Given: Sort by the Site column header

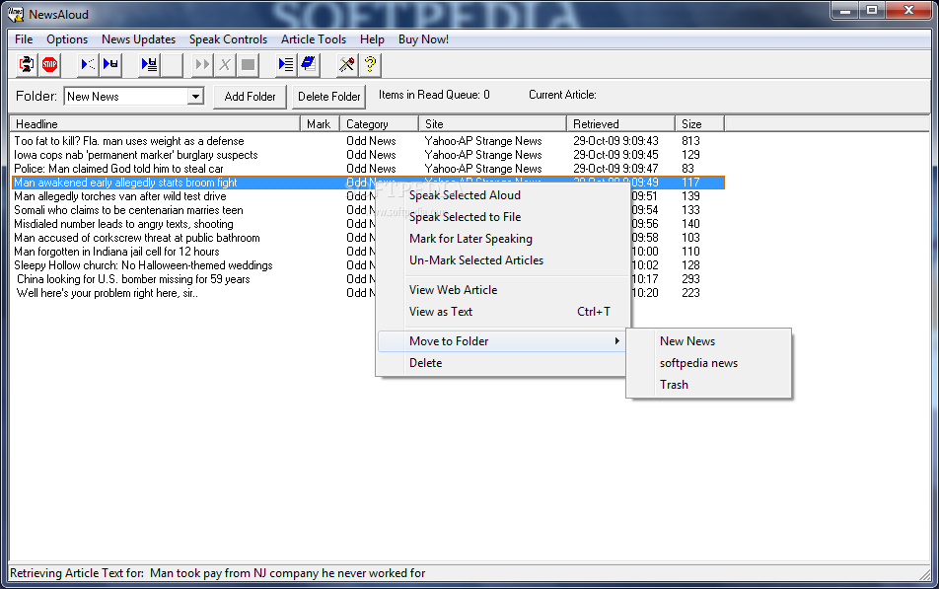Looking at the screenshot, I should pyautogui.click(x=491, y=124).
